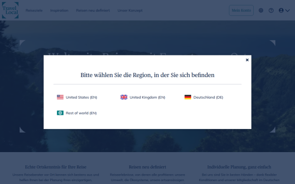
Task: Click the United States flag icon
Action: pos(60,97)
